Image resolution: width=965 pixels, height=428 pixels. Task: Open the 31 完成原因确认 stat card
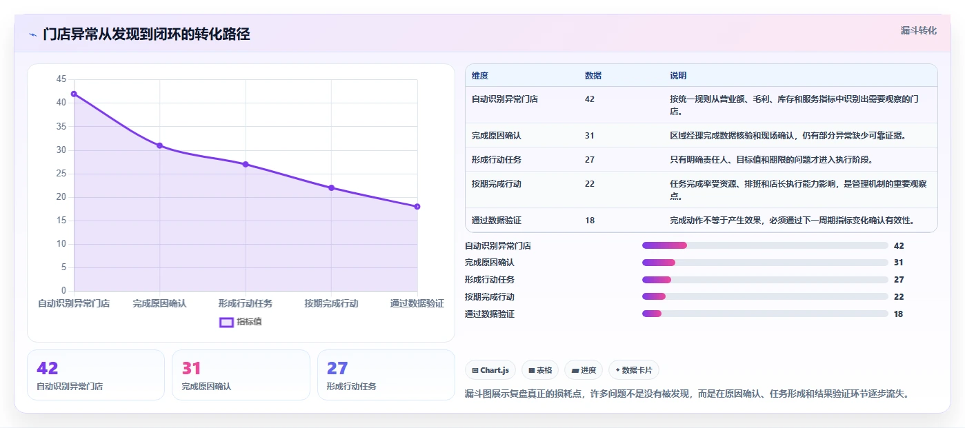click(241, 375)
